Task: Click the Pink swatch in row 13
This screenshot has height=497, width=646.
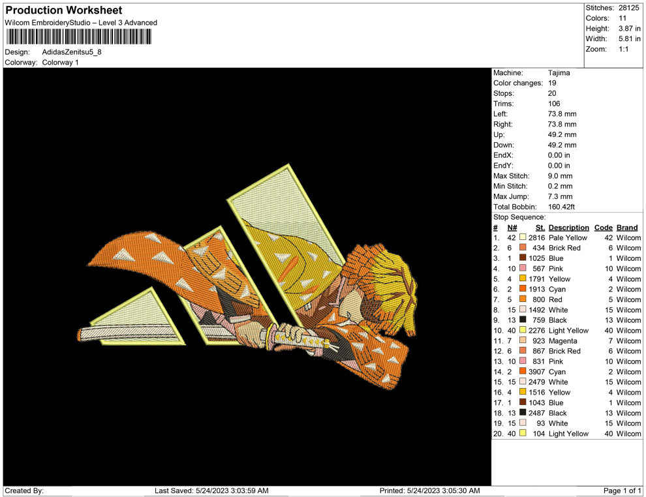Action: tap(523, 361)
